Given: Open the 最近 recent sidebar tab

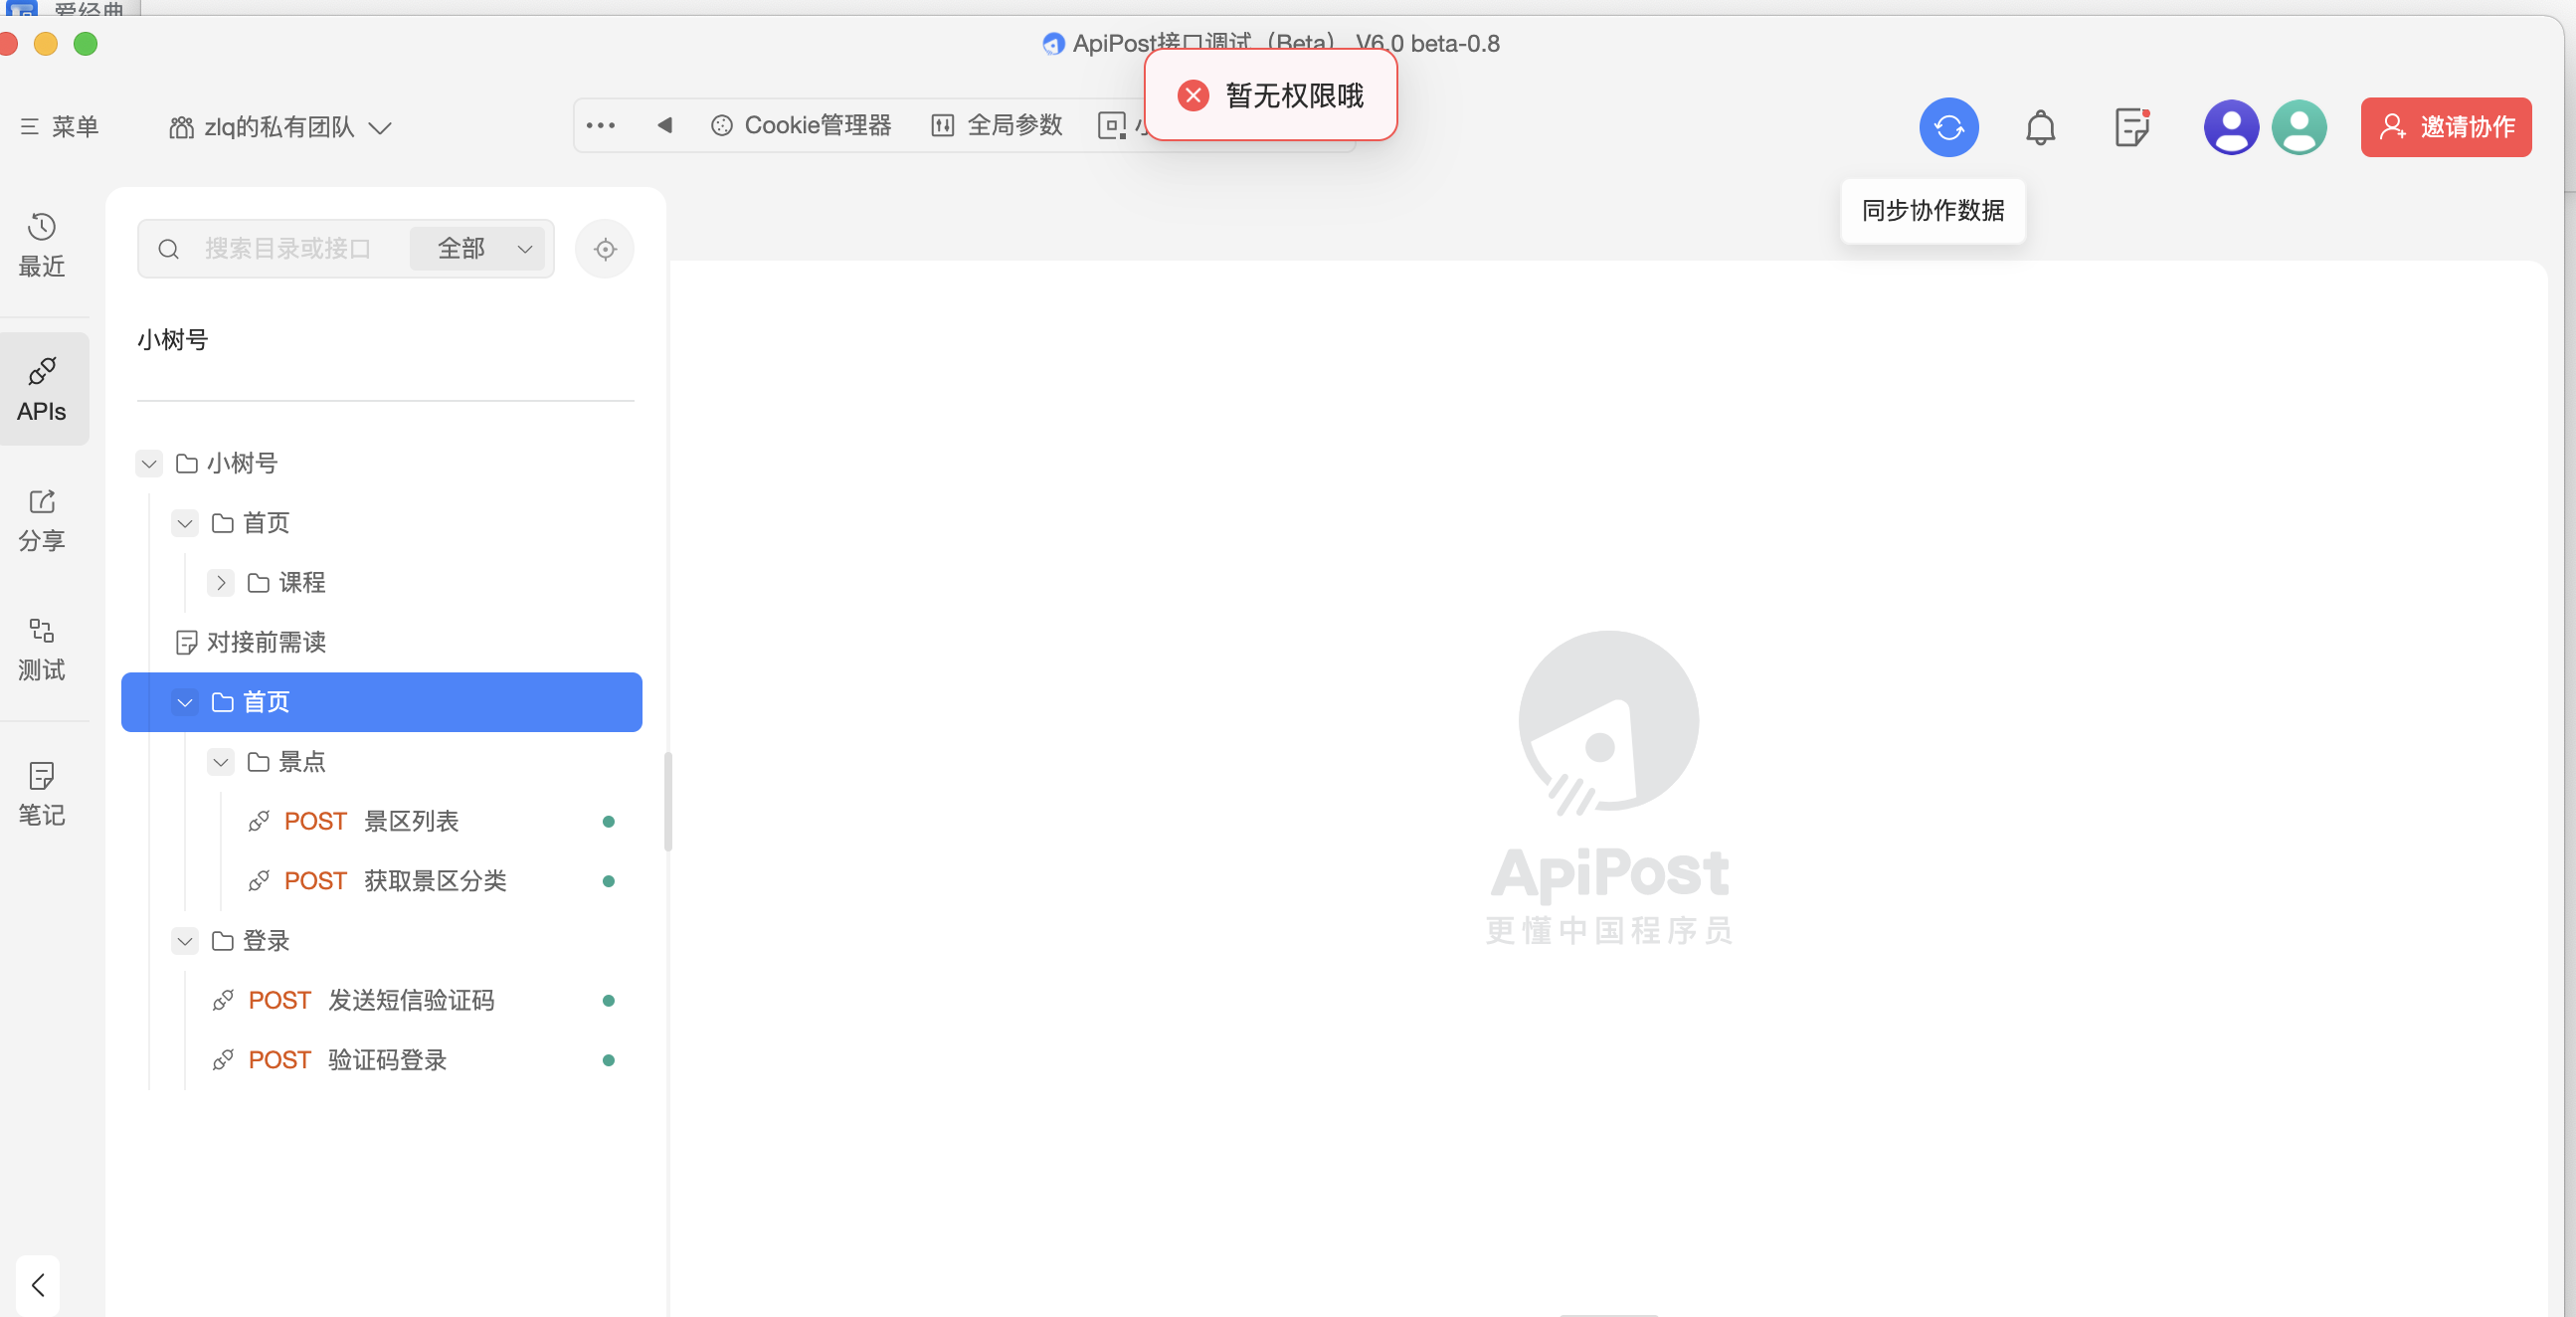Looking at the screenshot, I should (x=42, y=245).
